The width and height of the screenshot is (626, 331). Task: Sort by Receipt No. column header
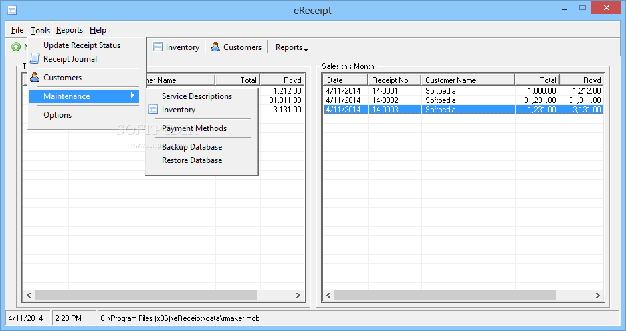394,80
